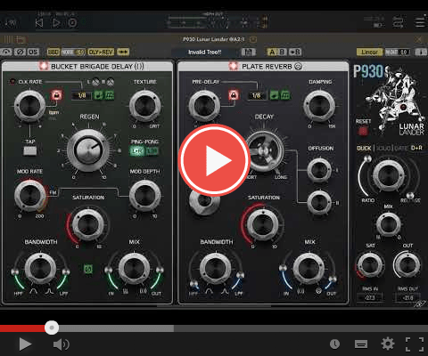Viewport: 428px width, 356px height.
Task: Click the FM toggle next to MOD RATE
Action: [53, 193]
